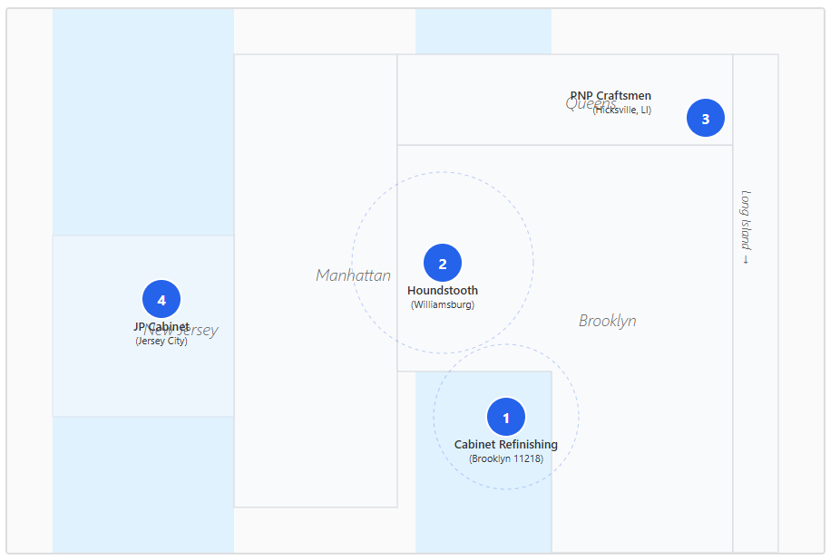Click the (Brooklyn 11218) sublabel
Viewport: 830px width, 559px height.
point(505,459)
